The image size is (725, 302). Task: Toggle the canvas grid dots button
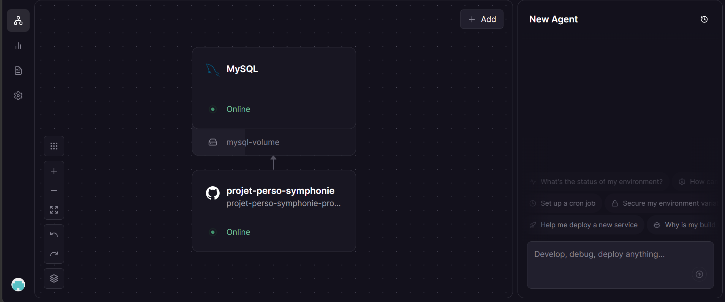(x=54, y=146)
